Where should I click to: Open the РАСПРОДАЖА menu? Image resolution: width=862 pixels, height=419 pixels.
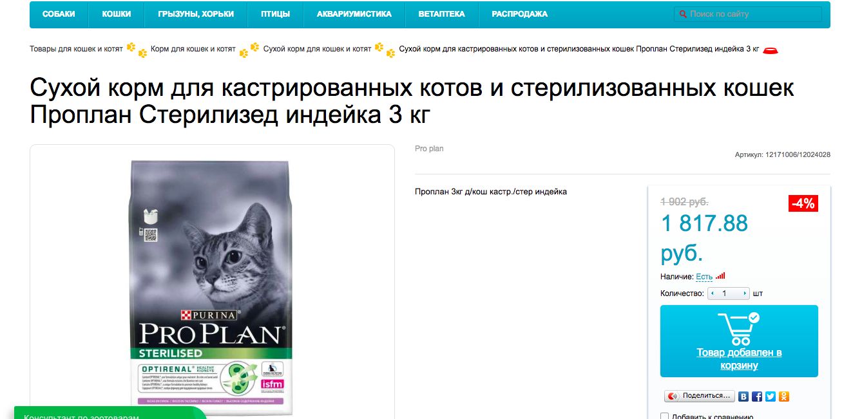click(x=519, y=14)
